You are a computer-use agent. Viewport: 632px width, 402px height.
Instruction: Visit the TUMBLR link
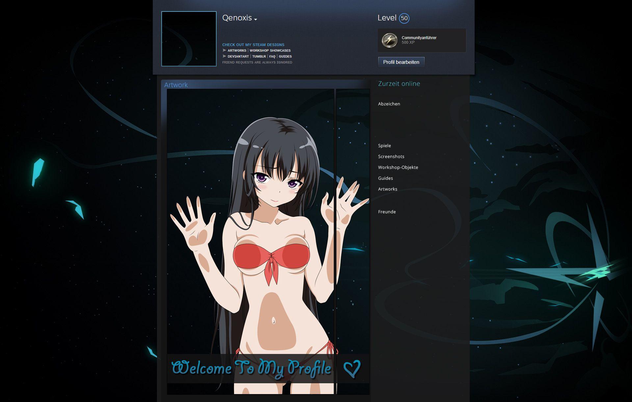(259, 57)
